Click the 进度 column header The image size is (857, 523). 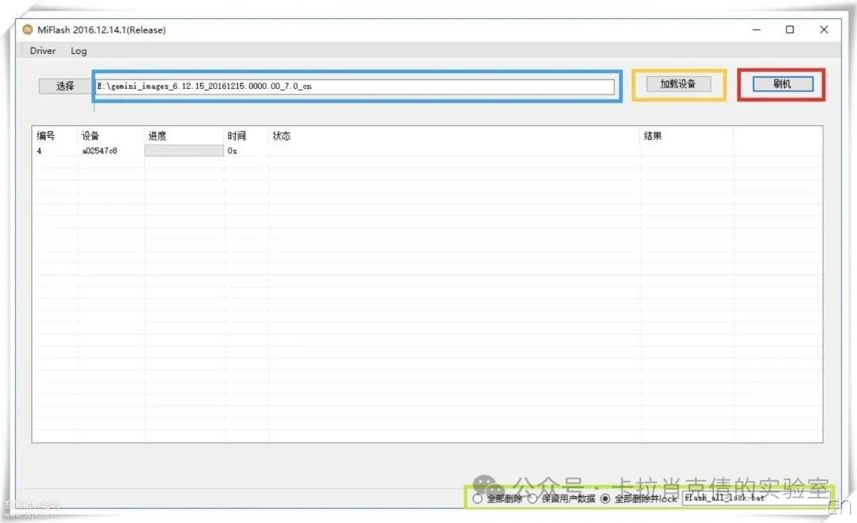[157, 136]
